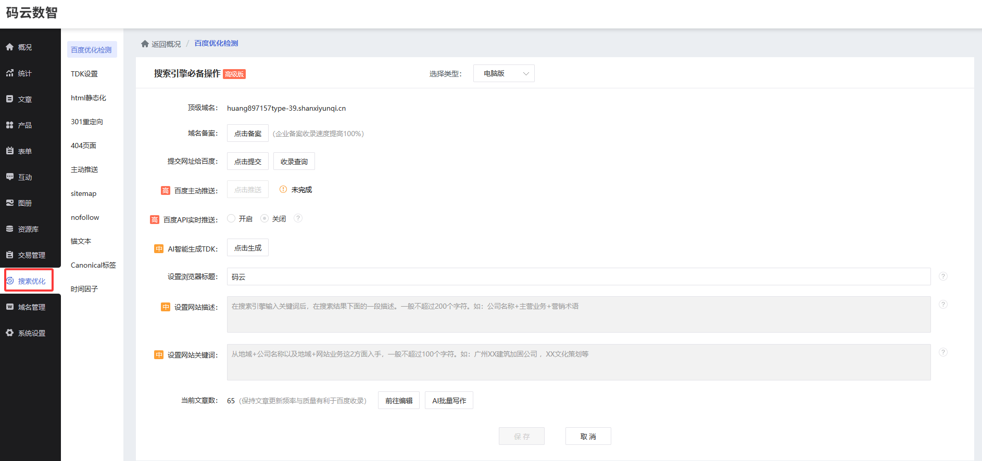Switch to the sitemap menu item
The width and height of the screenshot is (982, 461).
point(84,193)
